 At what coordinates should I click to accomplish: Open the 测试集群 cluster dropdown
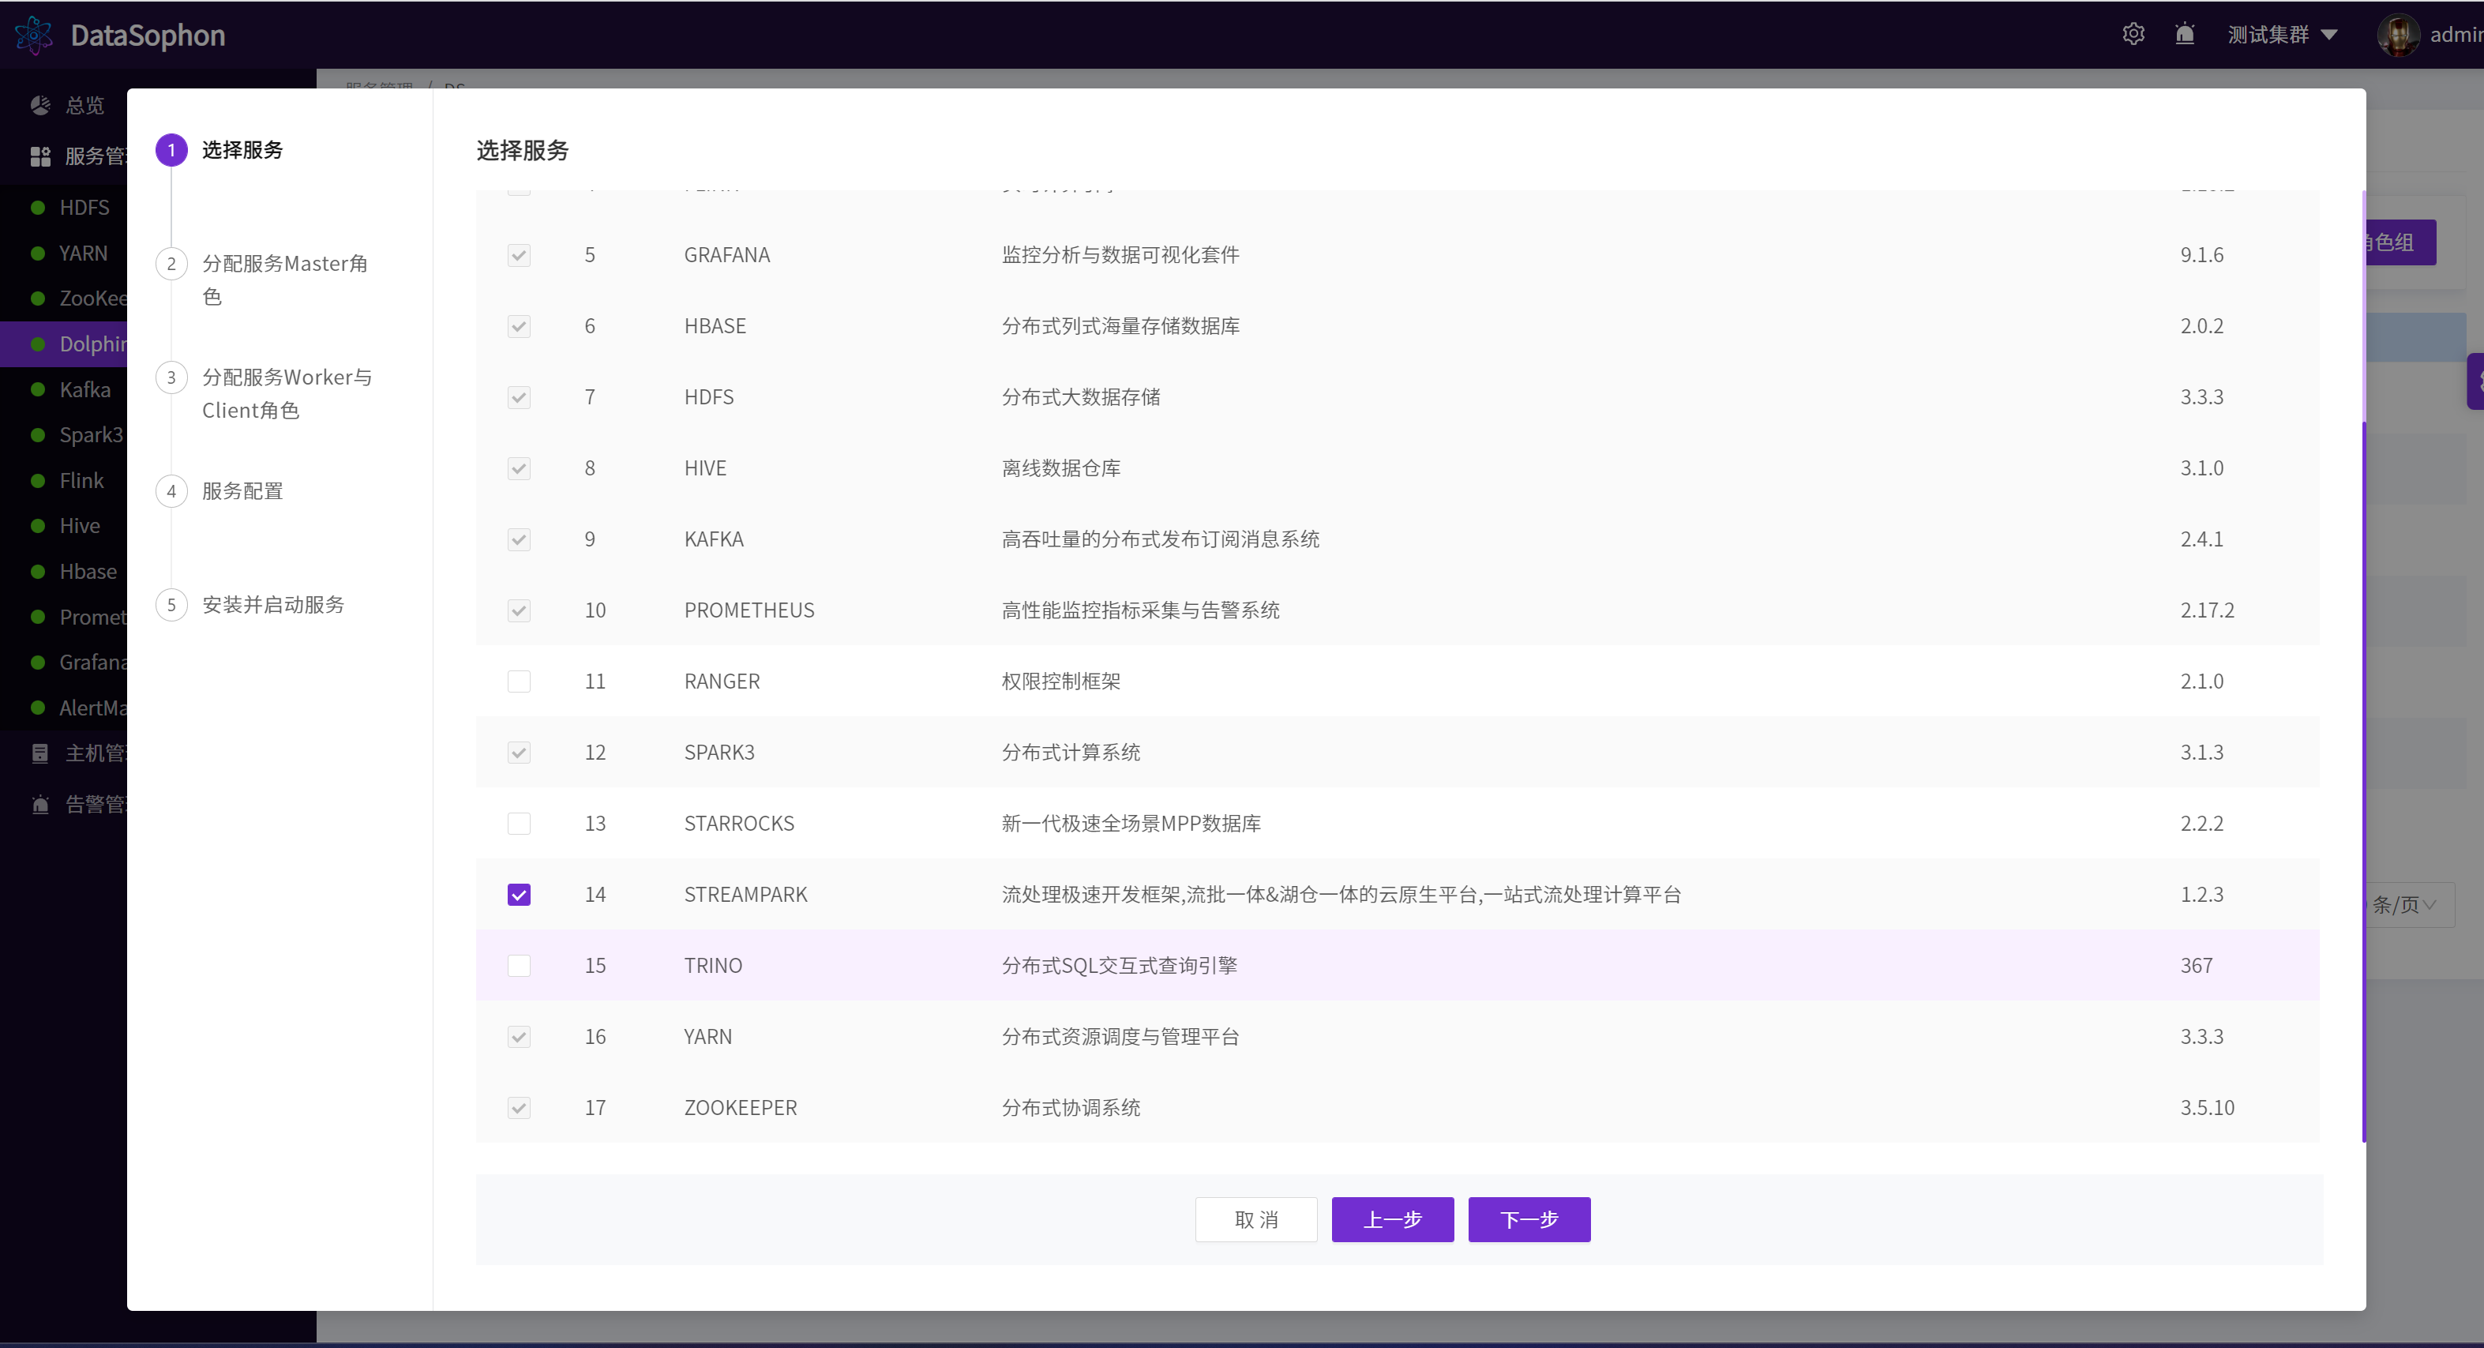(x=2282, y=35)
